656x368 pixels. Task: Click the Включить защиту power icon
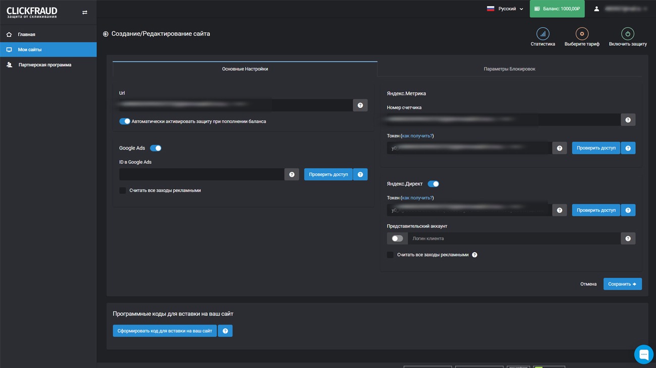[627, 34]
